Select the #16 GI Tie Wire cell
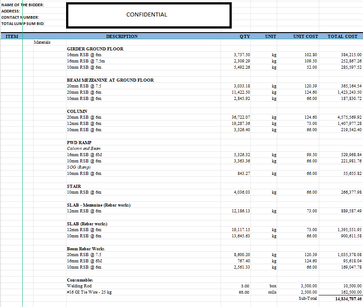The height and width of the screenshot is (307, 363). tap(89, 292)
